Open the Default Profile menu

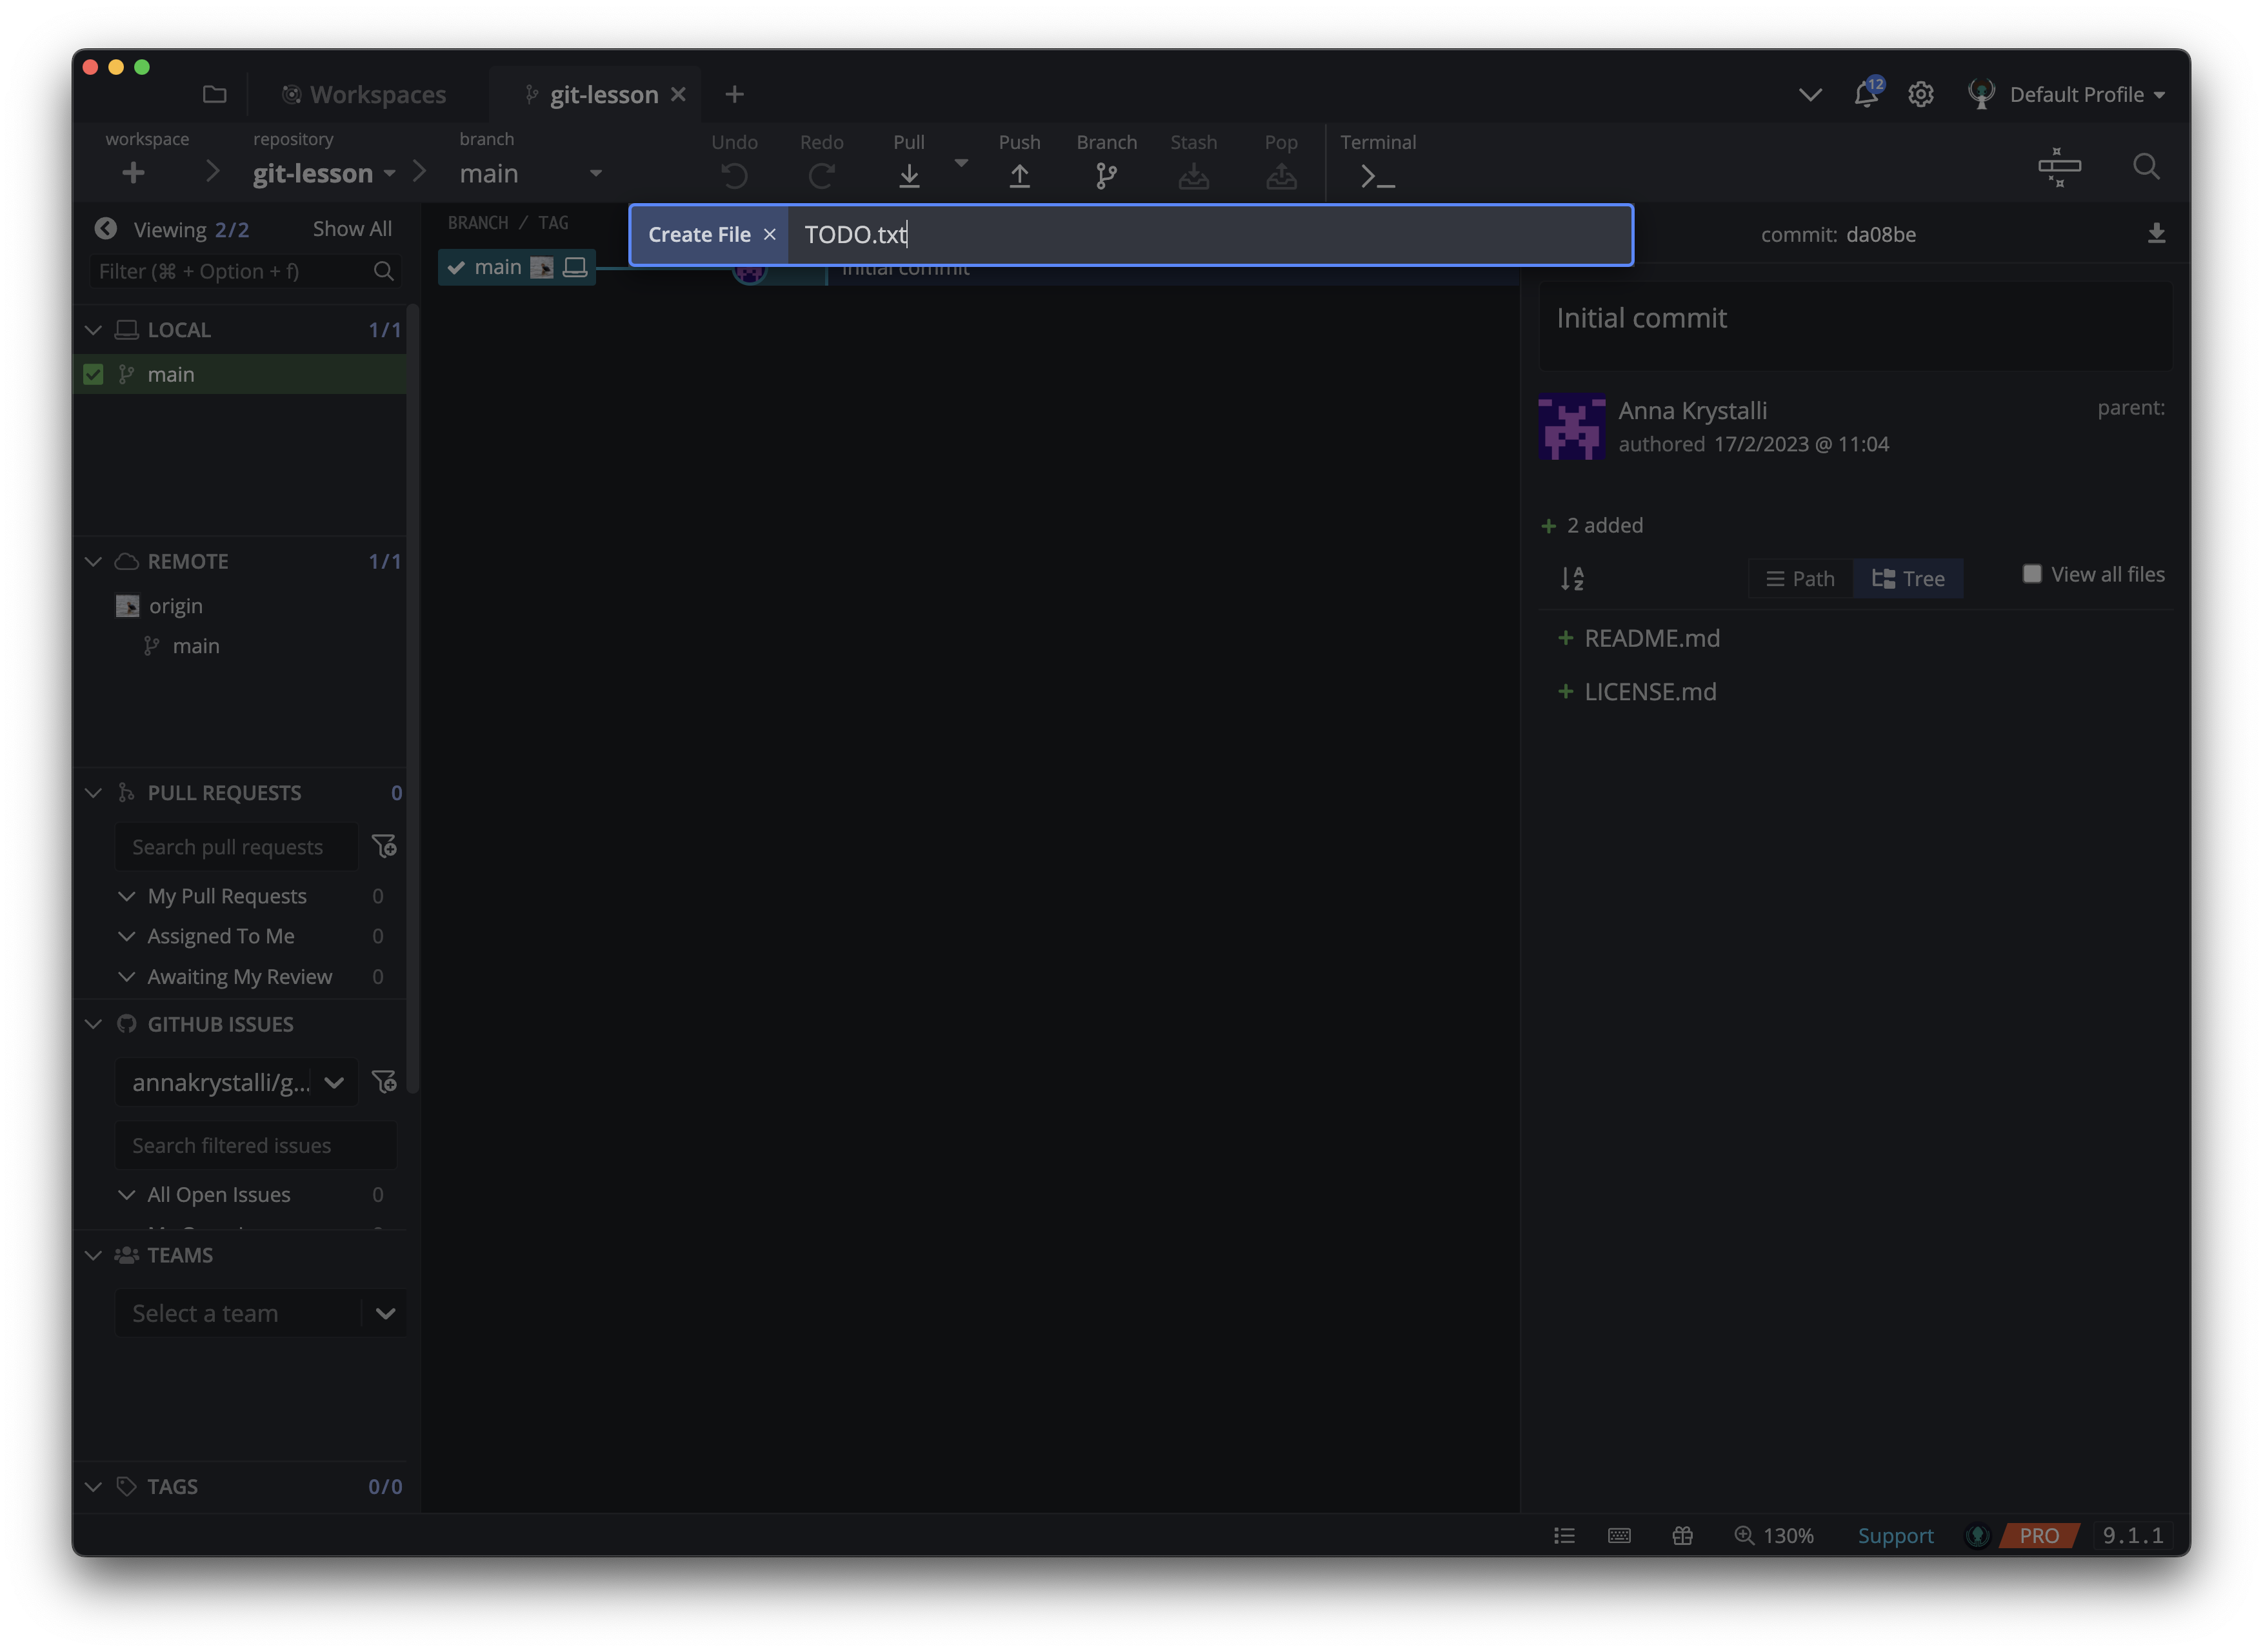click(2067, 94)
